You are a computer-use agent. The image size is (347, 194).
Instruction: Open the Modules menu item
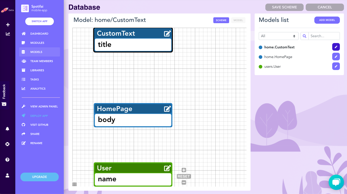pyautogui.click(x=37, y=43)
